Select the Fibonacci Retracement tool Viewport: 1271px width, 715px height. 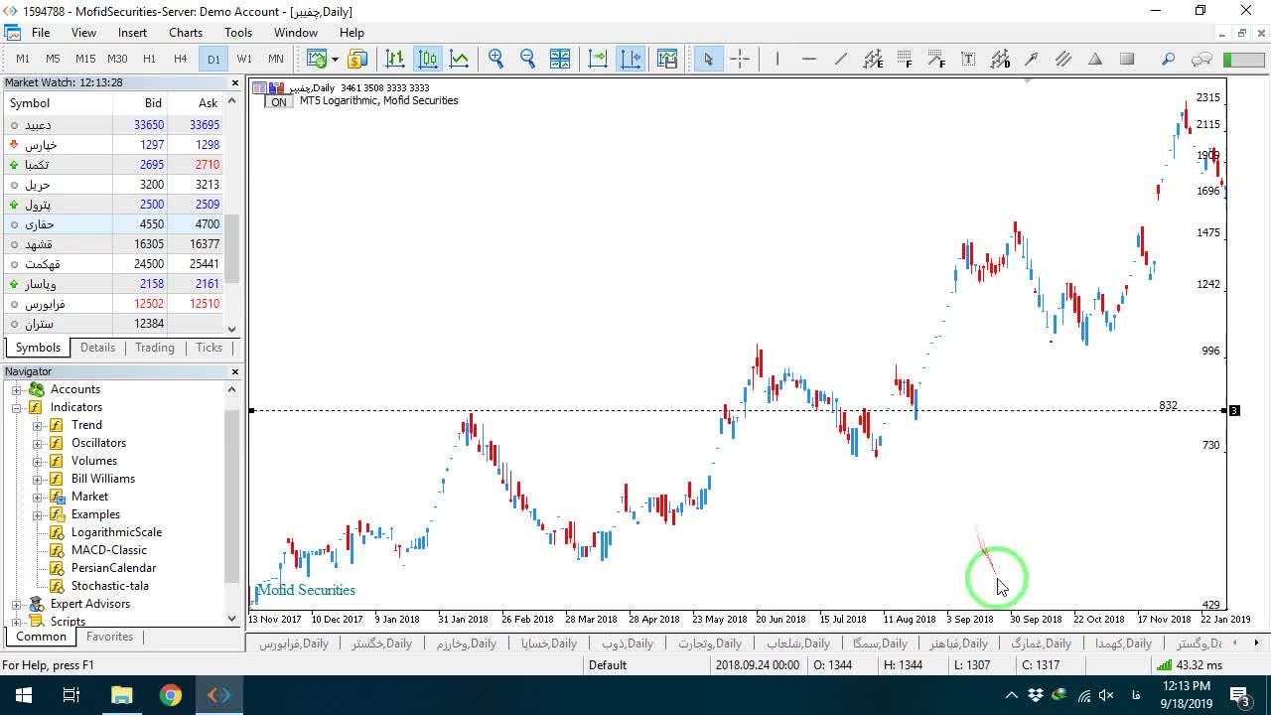[905, 59]
